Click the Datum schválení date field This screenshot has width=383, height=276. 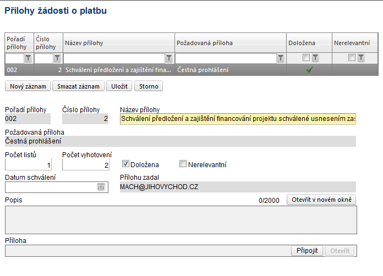click(x=51, y=187)
